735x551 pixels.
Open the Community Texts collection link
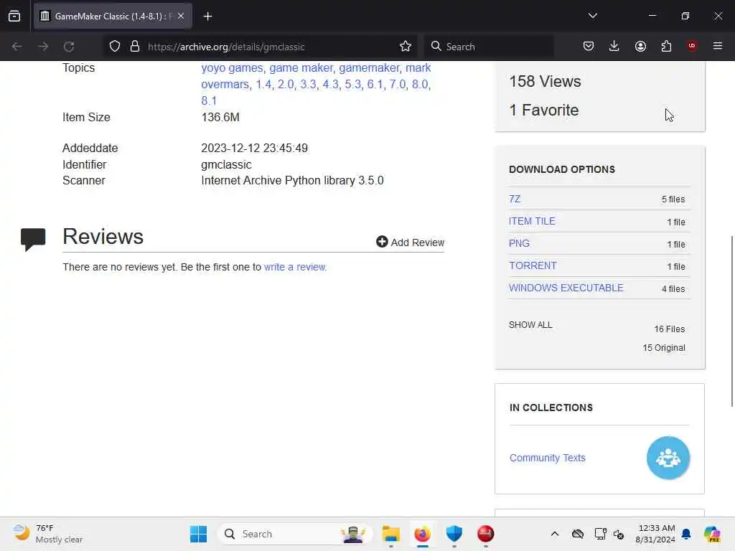click(548, 458)
